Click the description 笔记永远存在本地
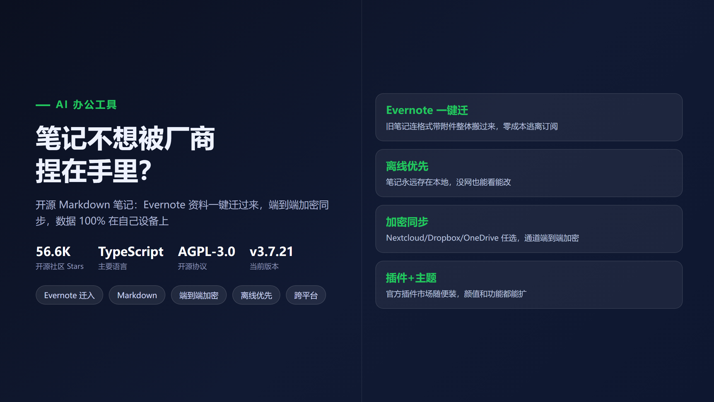The image size is (714, 402). (448, 182)
